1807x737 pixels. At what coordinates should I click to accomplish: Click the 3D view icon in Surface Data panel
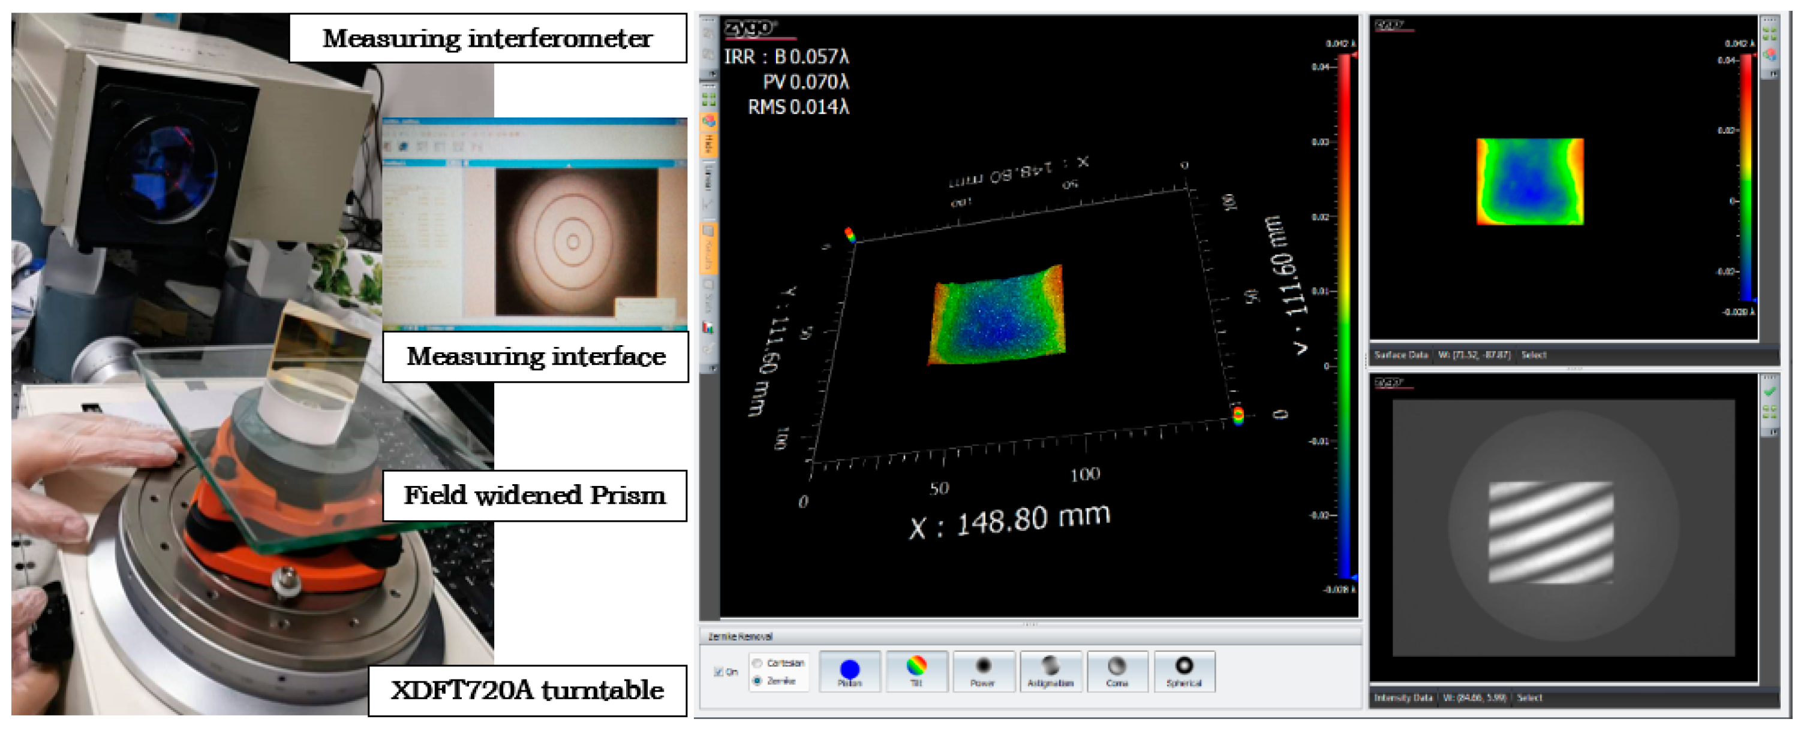point(1770,54)
